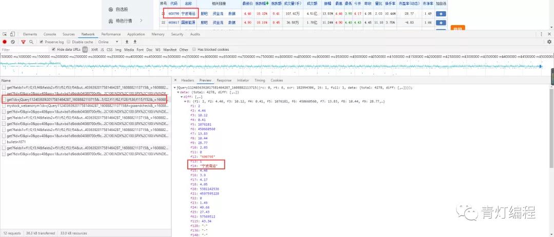Enable Disable cache checkbox
The height and width of the screenshot is (237, 554).
69,41
